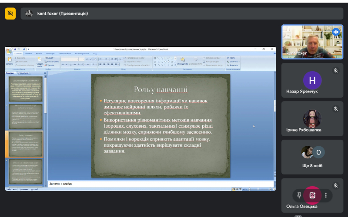Click muted mic icon on Ірина Рябошапка tile
The image size is (348, 217).
(335, 109)
